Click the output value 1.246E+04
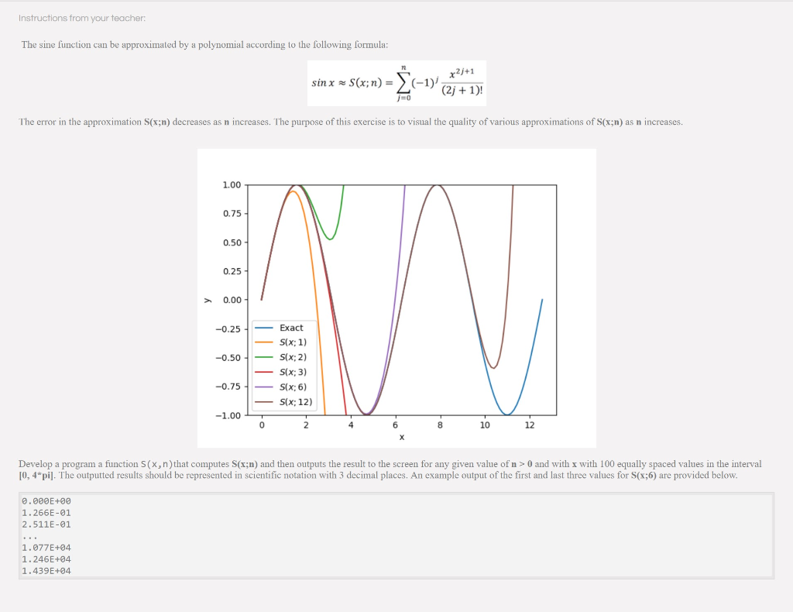 [46, 559]
